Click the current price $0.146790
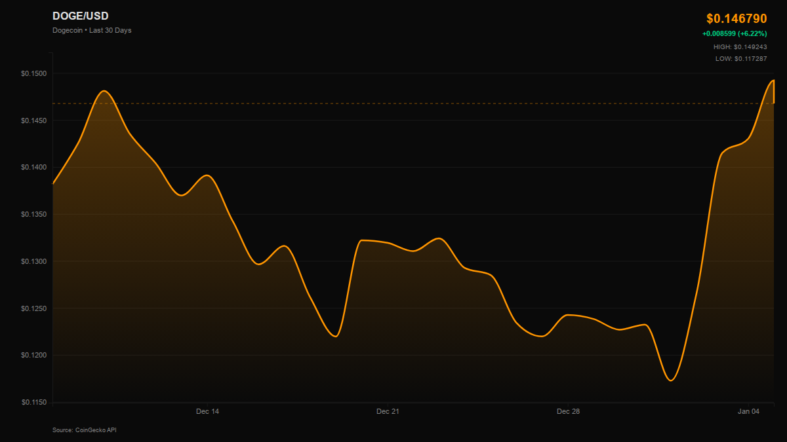The image size is (787, 442). tap(737, 19)
